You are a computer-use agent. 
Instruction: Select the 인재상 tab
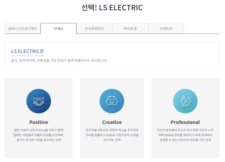click(x=58, y=29)
